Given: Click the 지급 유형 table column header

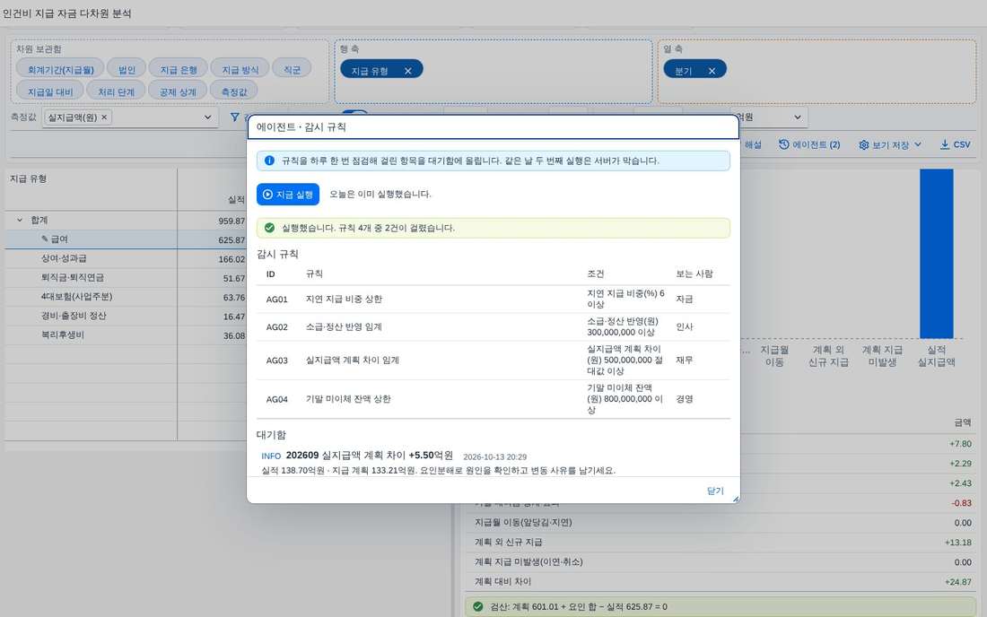Looking at the screenshot, I should [29, 178].
